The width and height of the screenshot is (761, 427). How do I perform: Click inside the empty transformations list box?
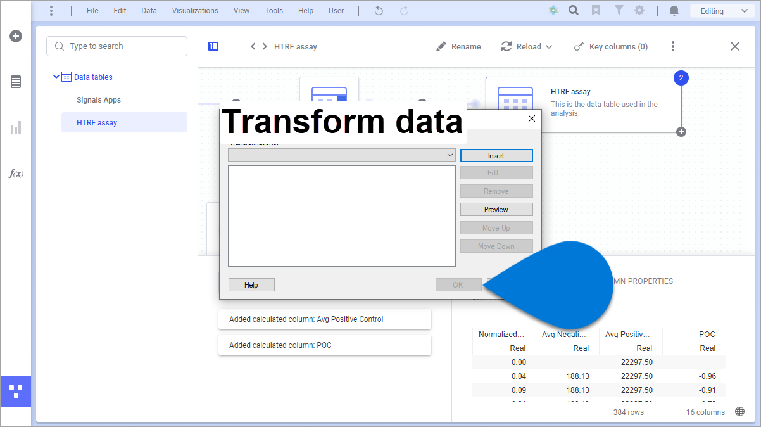coord(342,216)
